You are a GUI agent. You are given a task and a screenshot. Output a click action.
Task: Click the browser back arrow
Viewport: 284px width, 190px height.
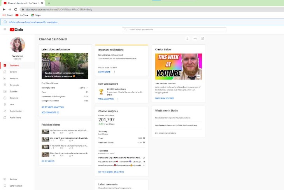(4, 9)
